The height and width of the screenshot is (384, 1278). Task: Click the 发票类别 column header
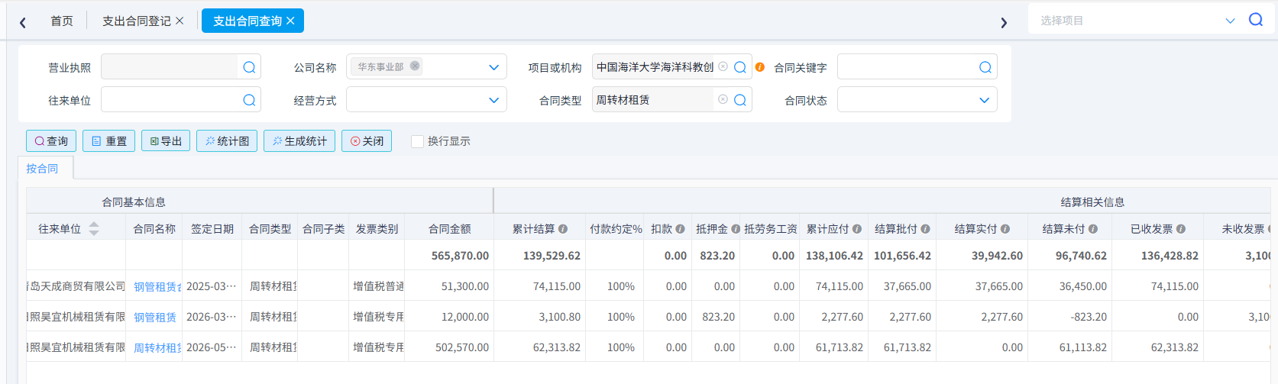377,228
